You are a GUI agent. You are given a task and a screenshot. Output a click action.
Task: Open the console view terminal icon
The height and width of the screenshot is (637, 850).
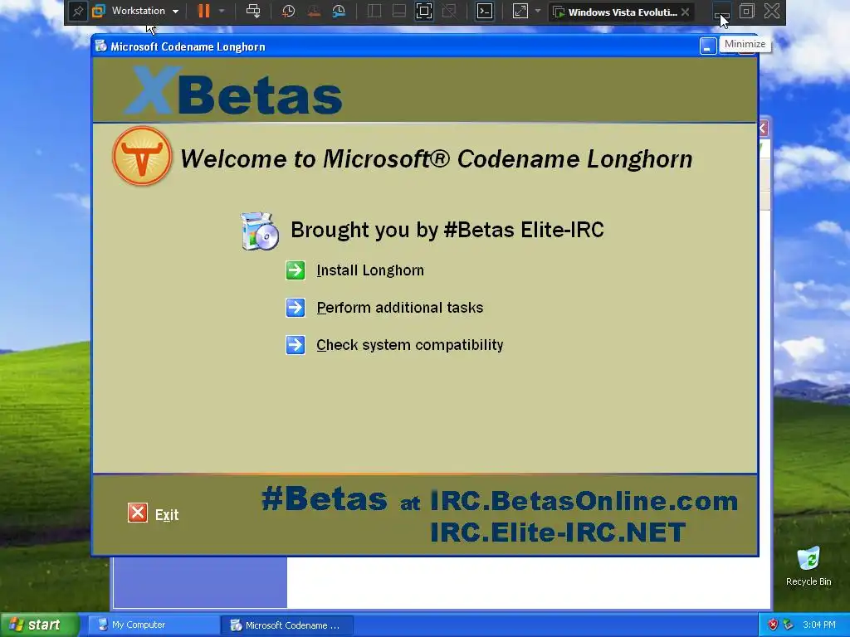pos(485,11)
